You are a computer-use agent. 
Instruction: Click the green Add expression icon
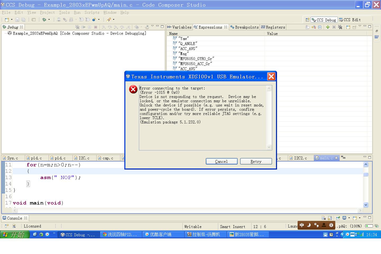328,27
